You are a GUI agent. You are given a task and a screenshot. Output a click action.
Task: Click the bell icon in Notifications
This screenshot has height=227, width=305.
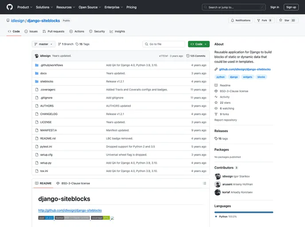coord(232,20)
